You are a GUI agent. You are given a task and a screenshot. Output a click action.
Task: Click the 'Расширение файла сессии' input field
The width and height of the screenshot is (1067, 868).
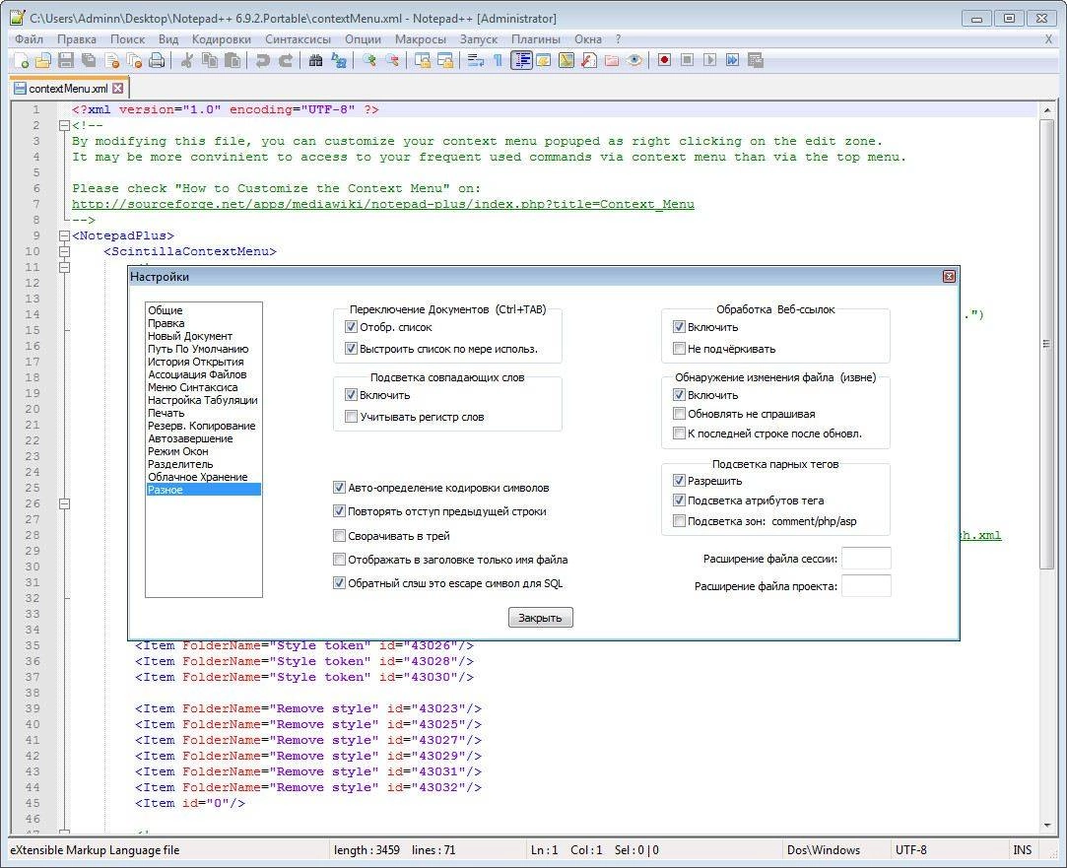coord(866,559)
